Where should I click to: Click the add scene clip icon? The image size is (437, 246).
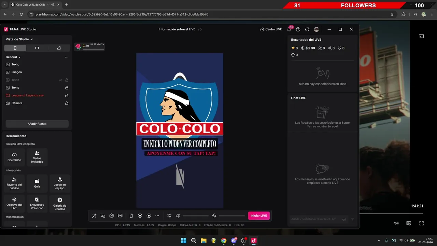[120, 216]
